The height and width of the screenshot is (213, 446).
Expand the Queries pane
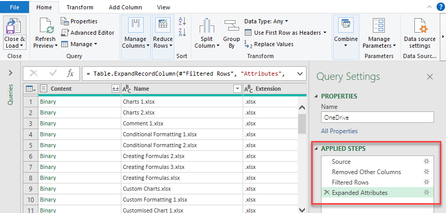click(x=10, y=73)
